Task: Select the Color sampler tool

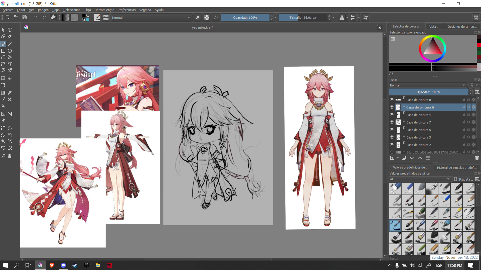Action: (10, 93)
